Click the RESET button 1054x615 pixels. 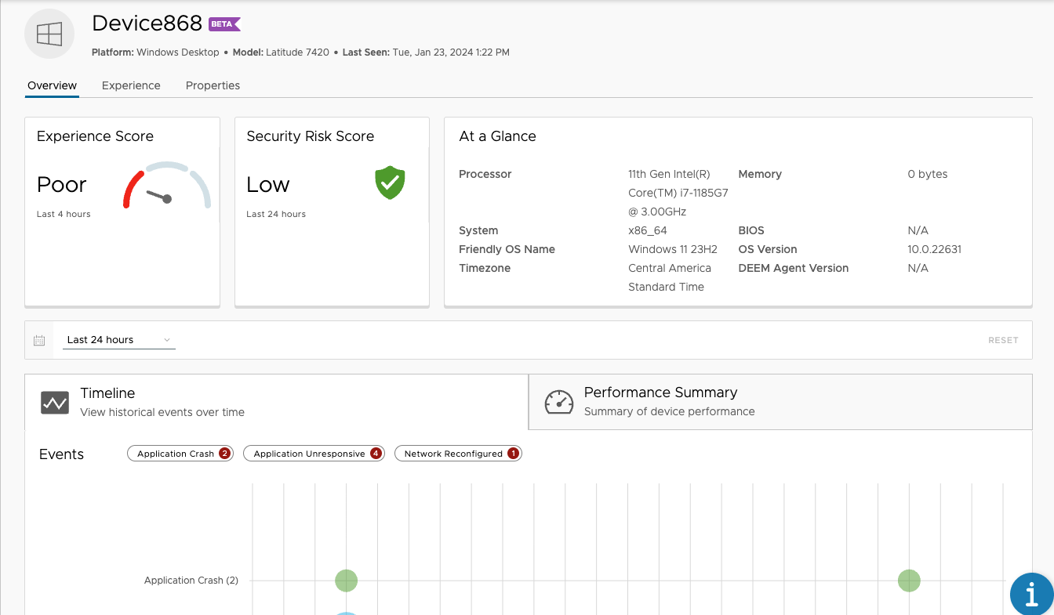click(x=1003, y=340)
